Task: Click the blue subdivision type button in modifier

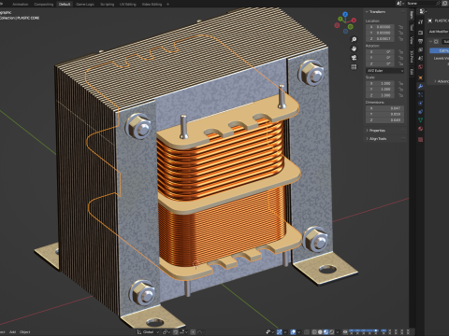Action: point(440,50)
